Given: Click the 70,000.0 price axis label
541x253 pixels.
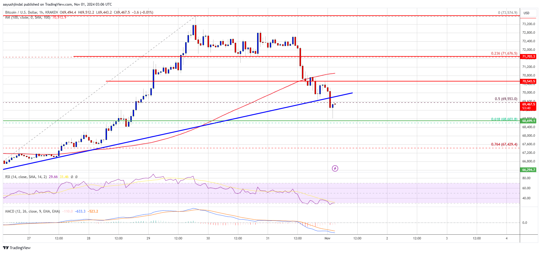Looking at the screenshot, I should pyautogui.click(x=529, y=92).
